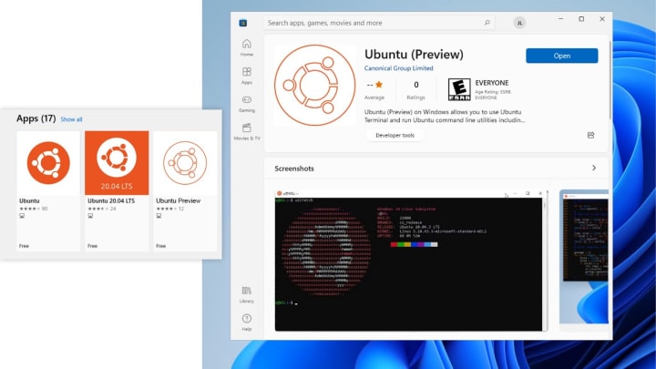Open the Library in sidebar
The width and height of the screenshot is (656, 369).
pyautogui.click(x=247, y=294)
